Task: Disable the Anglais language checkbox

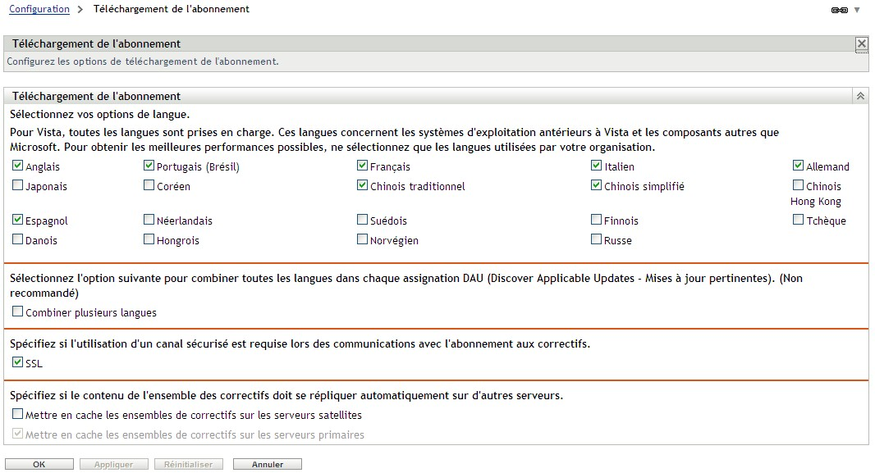Action: (x=17, y=165)
